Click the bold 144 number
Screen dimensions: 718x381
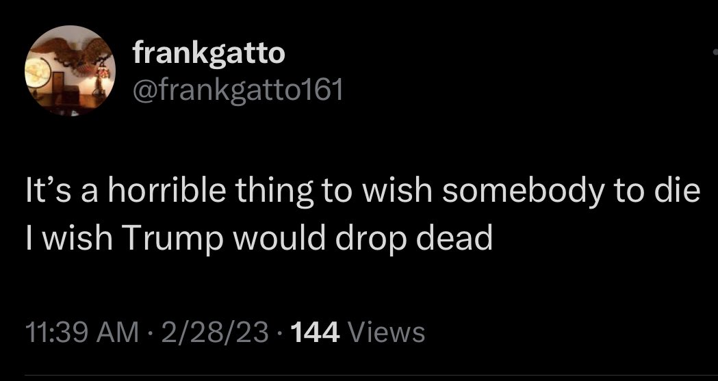(x=317, y=332)
